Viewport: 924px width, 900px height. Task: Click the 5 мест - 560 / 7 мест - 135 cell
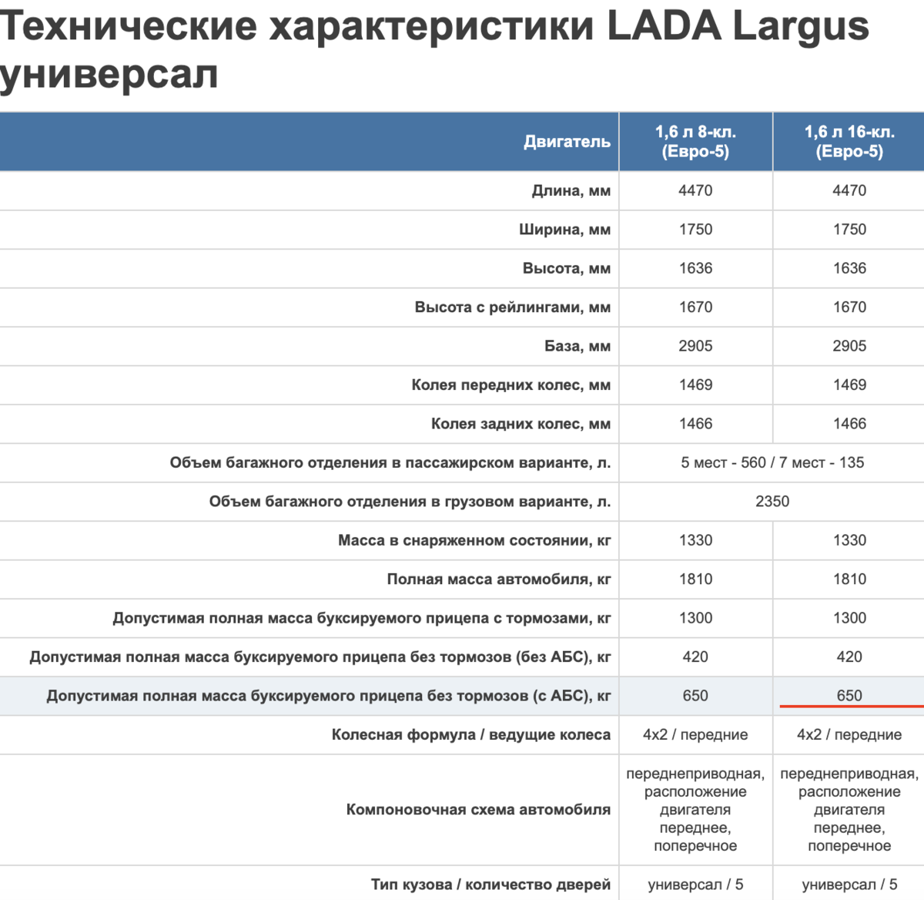click(770, 462)
